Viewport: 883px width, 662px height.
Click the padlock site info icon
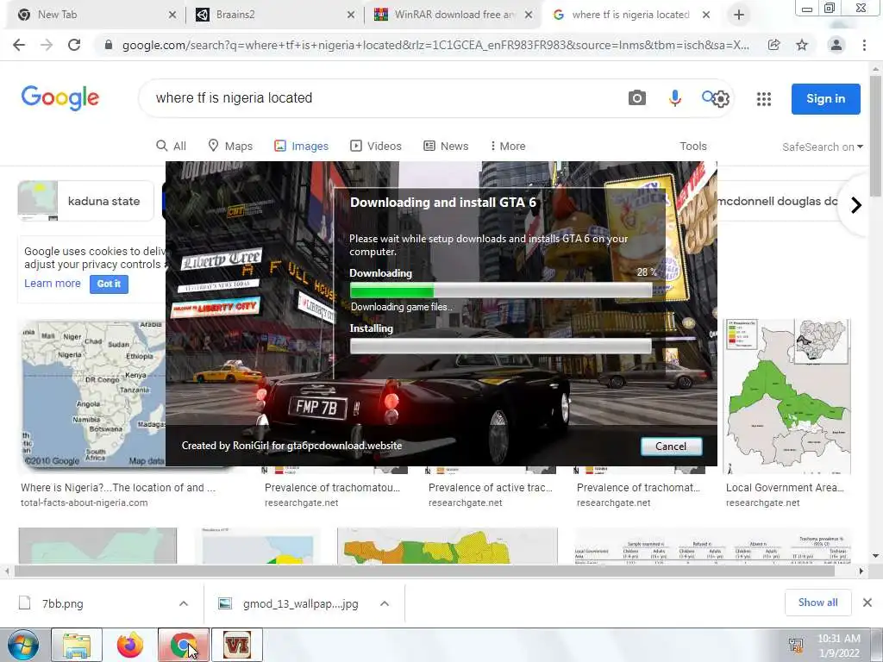pos(108,45)
